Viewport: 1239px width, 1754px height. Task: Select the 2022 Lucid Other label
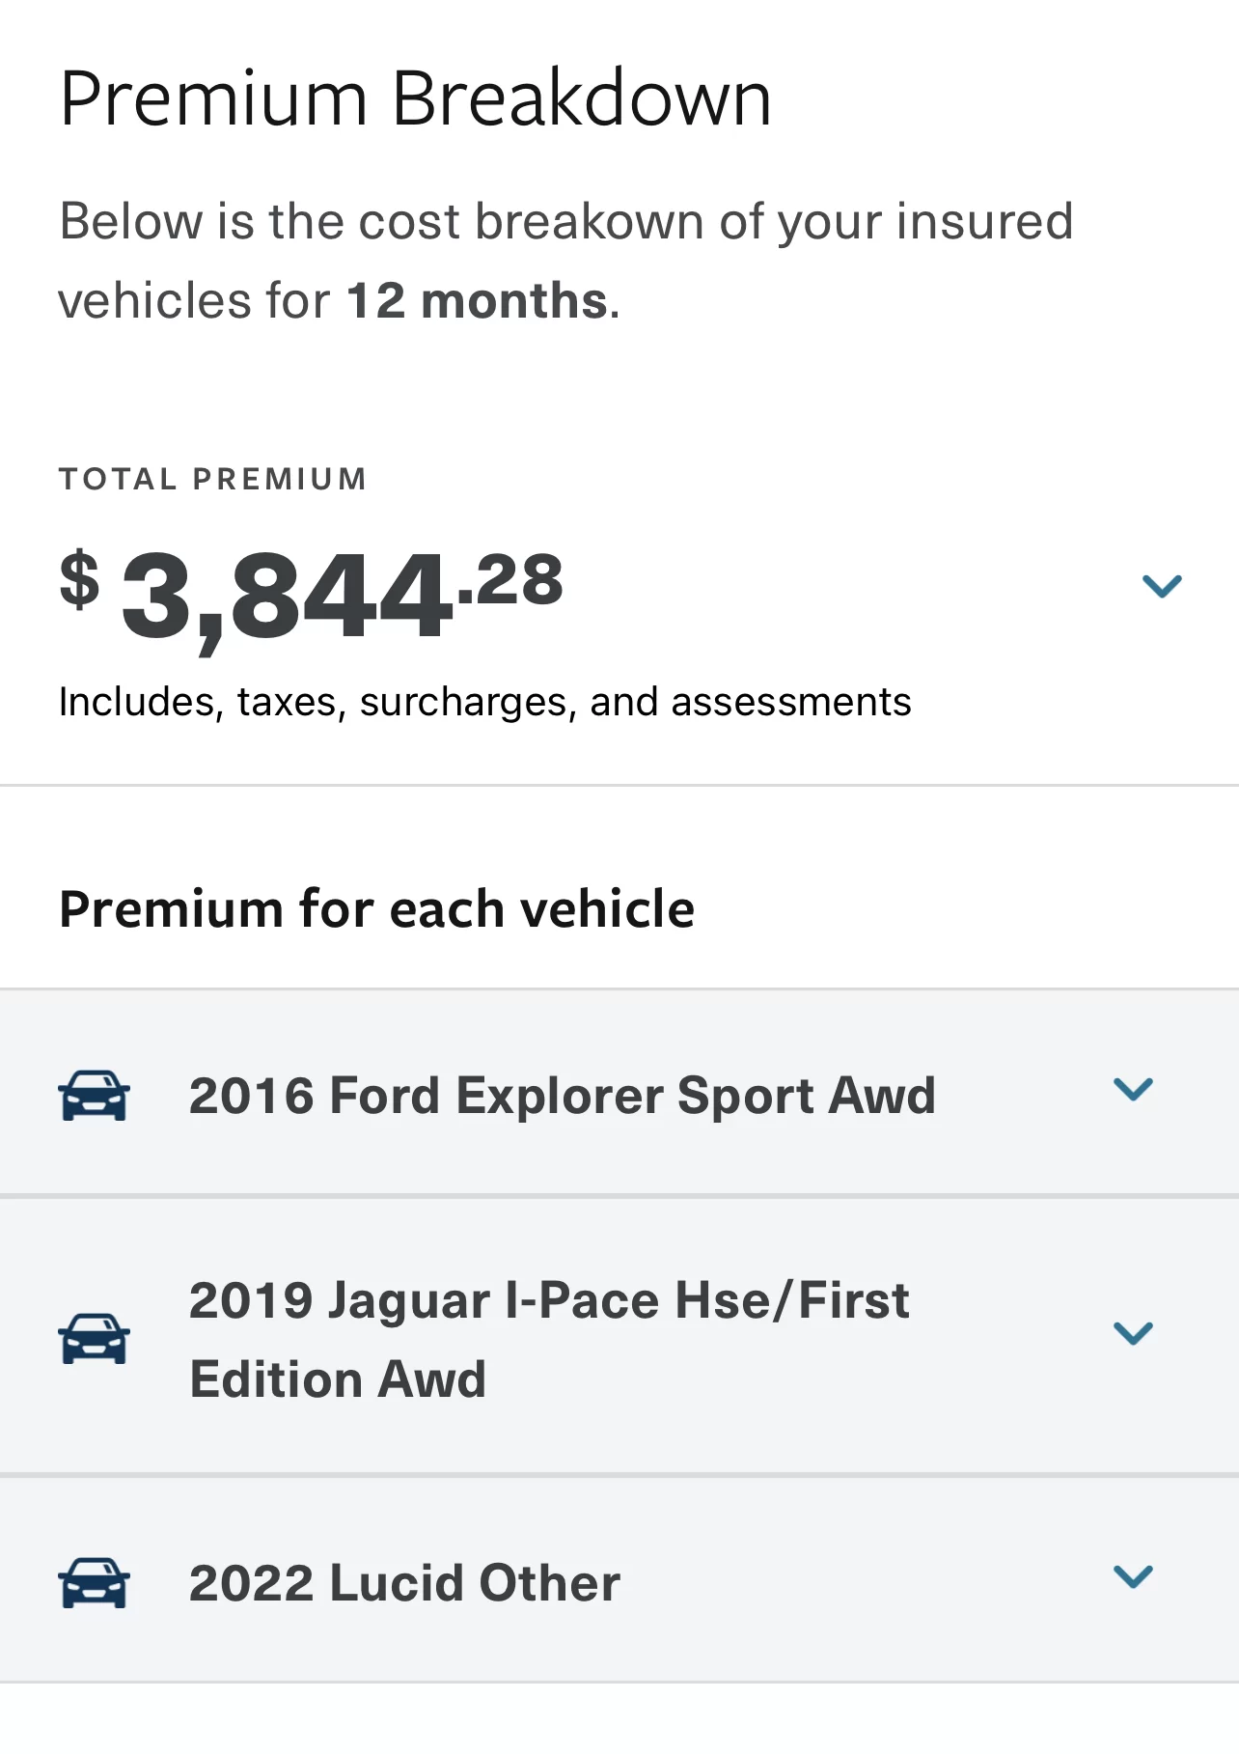coord(404,1583)
